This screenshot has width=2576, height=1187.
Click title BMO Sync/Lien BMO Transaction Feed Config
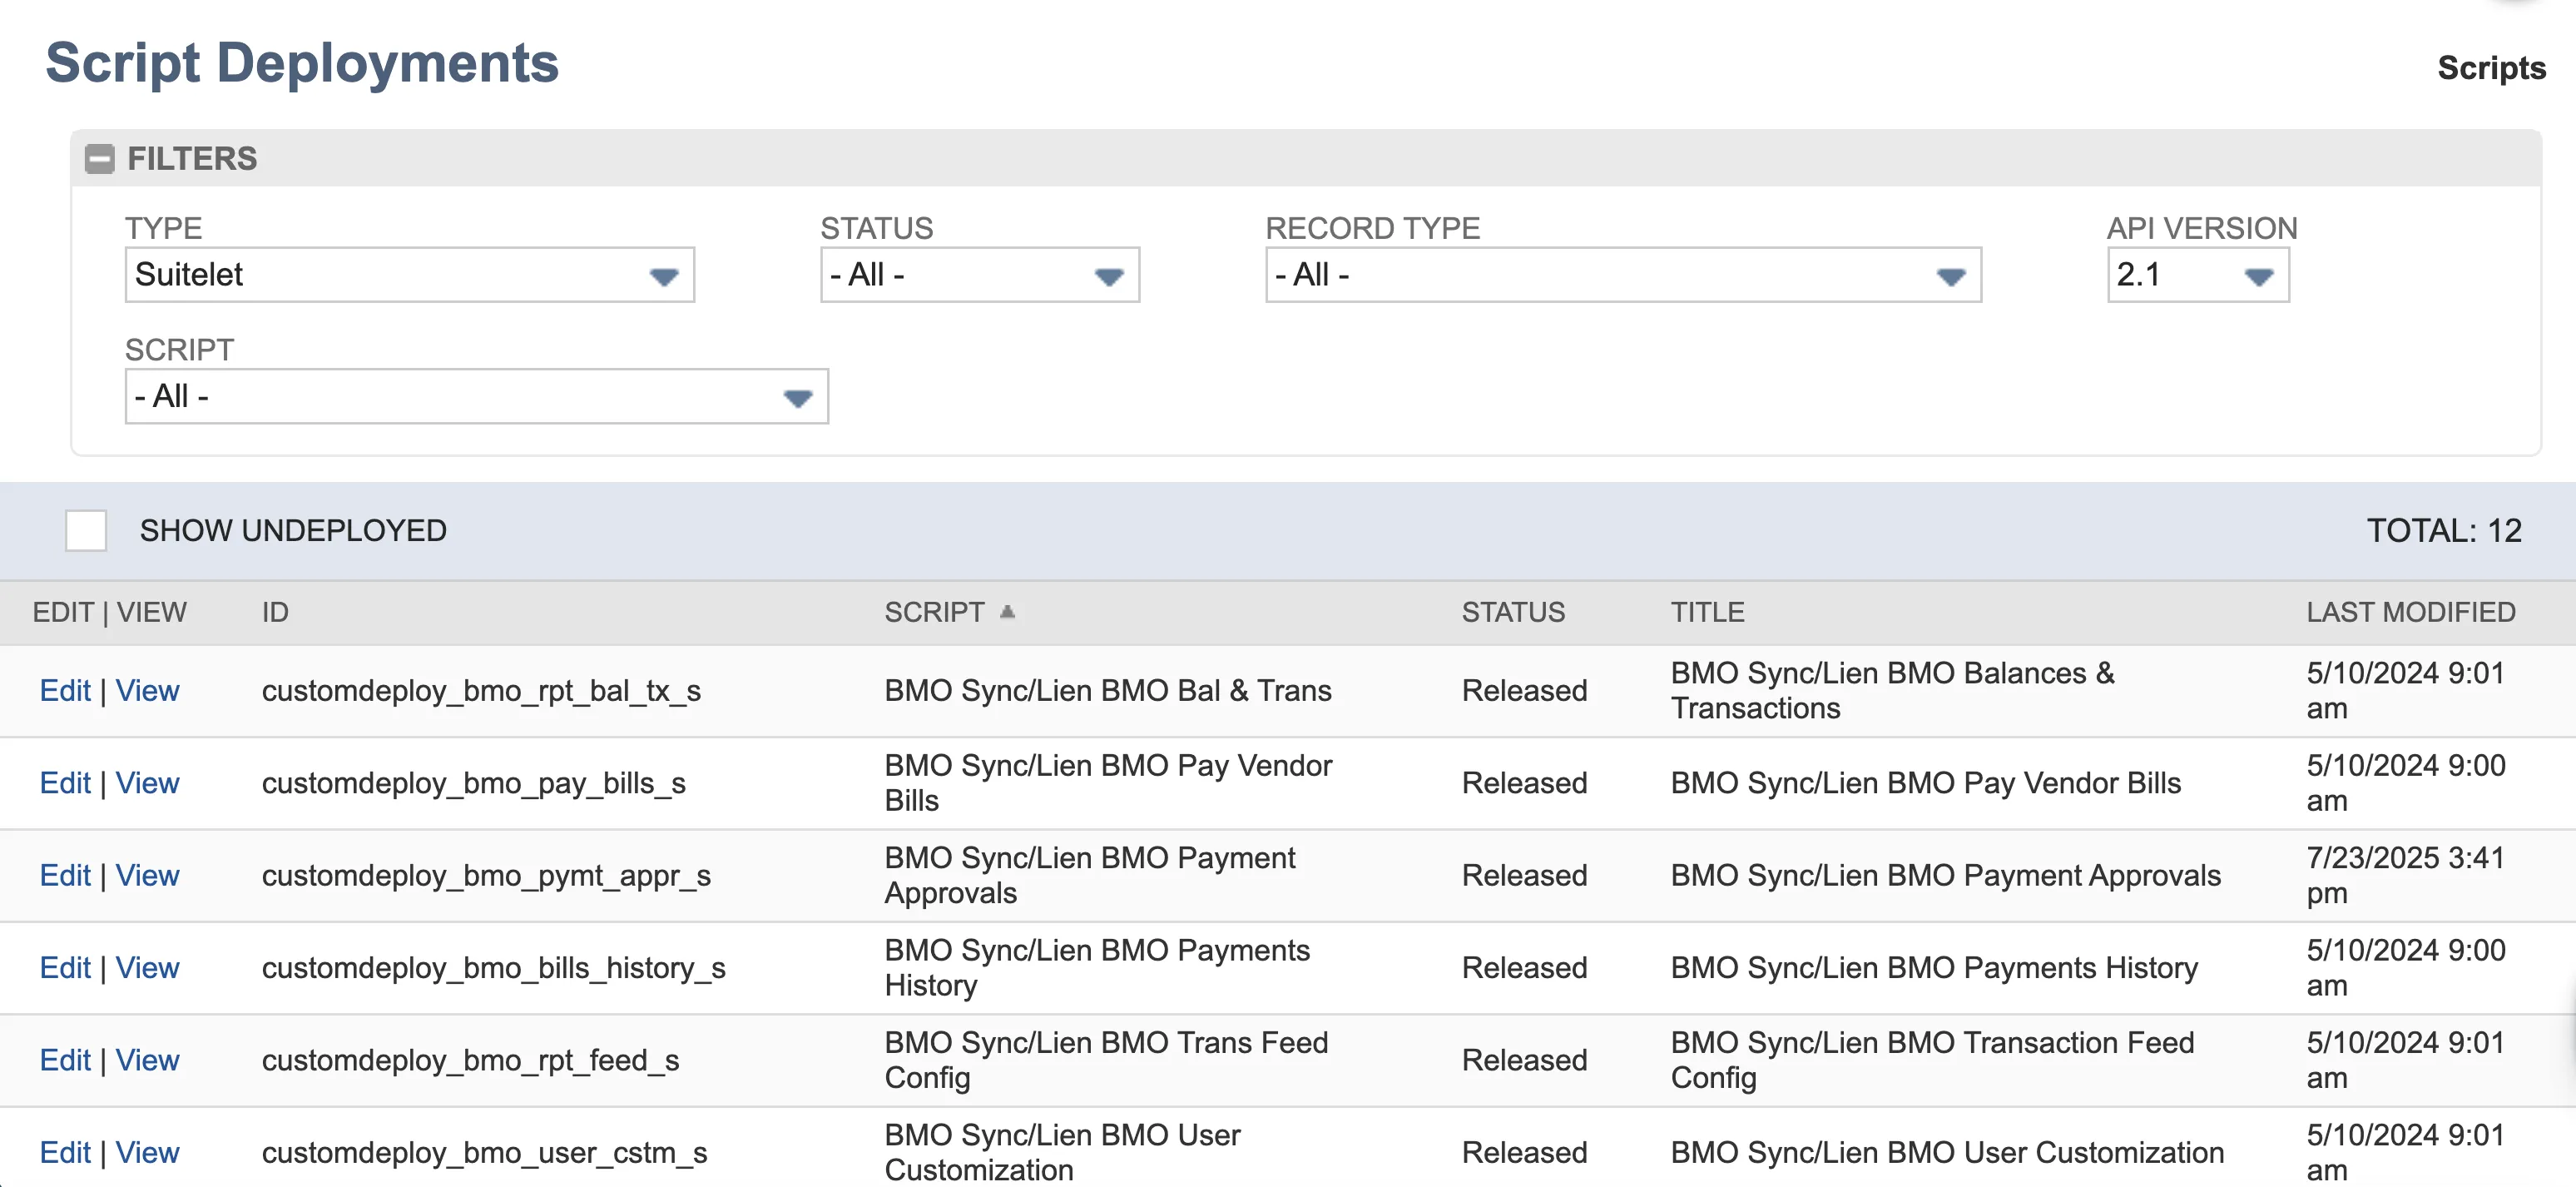click(x=1932, y=1060)
